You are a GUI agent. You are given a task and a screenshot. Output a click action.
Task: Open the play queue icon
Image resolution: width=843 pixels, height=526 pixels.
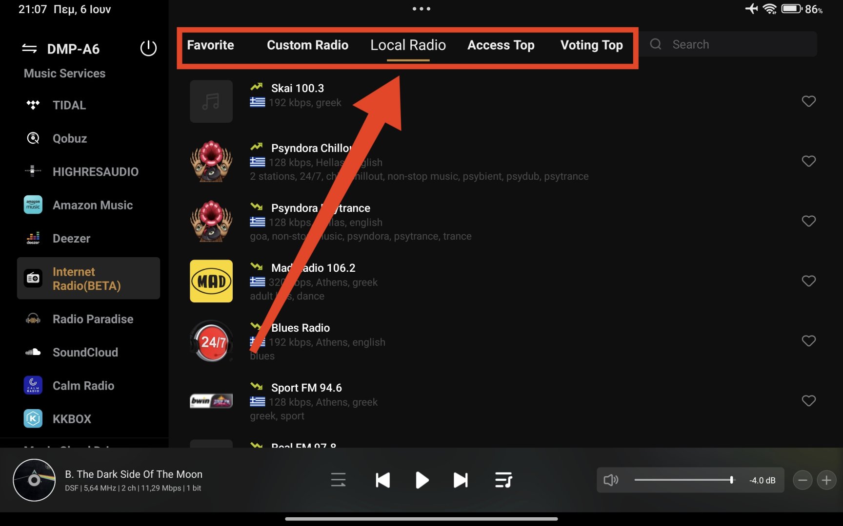pyautogui.click(x=503, y=480)
